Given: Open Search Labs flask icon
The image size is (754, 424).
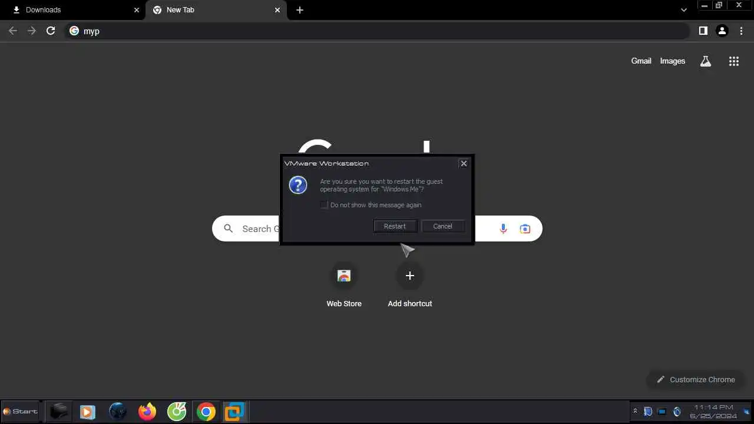Looking at the screenshot, I should pos(705,61).
